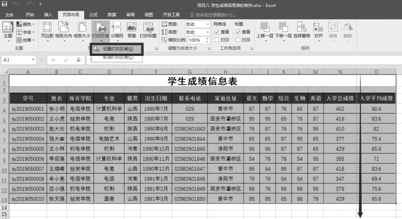The height and width of the screenshot is (219, 402).
Task: Open 纸张大小 paper size options
Action: (x=82, y=31)
